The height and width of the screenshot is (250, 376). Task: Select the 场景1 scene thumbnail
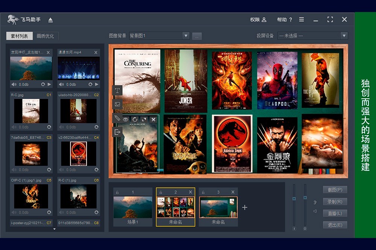pyautogui.click(x=132, y=207)
